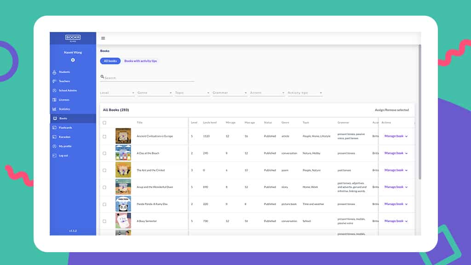
Task: Check Anup and the Wonderful Oven row
Action: tap(104, 187)
